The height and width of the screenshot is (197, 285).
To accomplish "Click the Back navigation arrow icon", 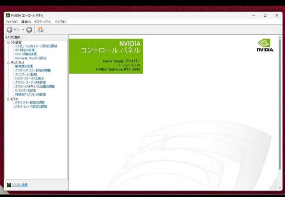I will coord(10,30).
